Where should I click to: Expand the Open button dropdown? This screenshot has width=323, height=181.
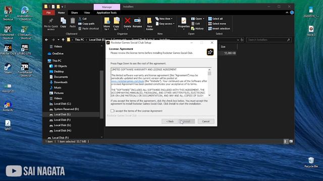(x=203, y=19)
